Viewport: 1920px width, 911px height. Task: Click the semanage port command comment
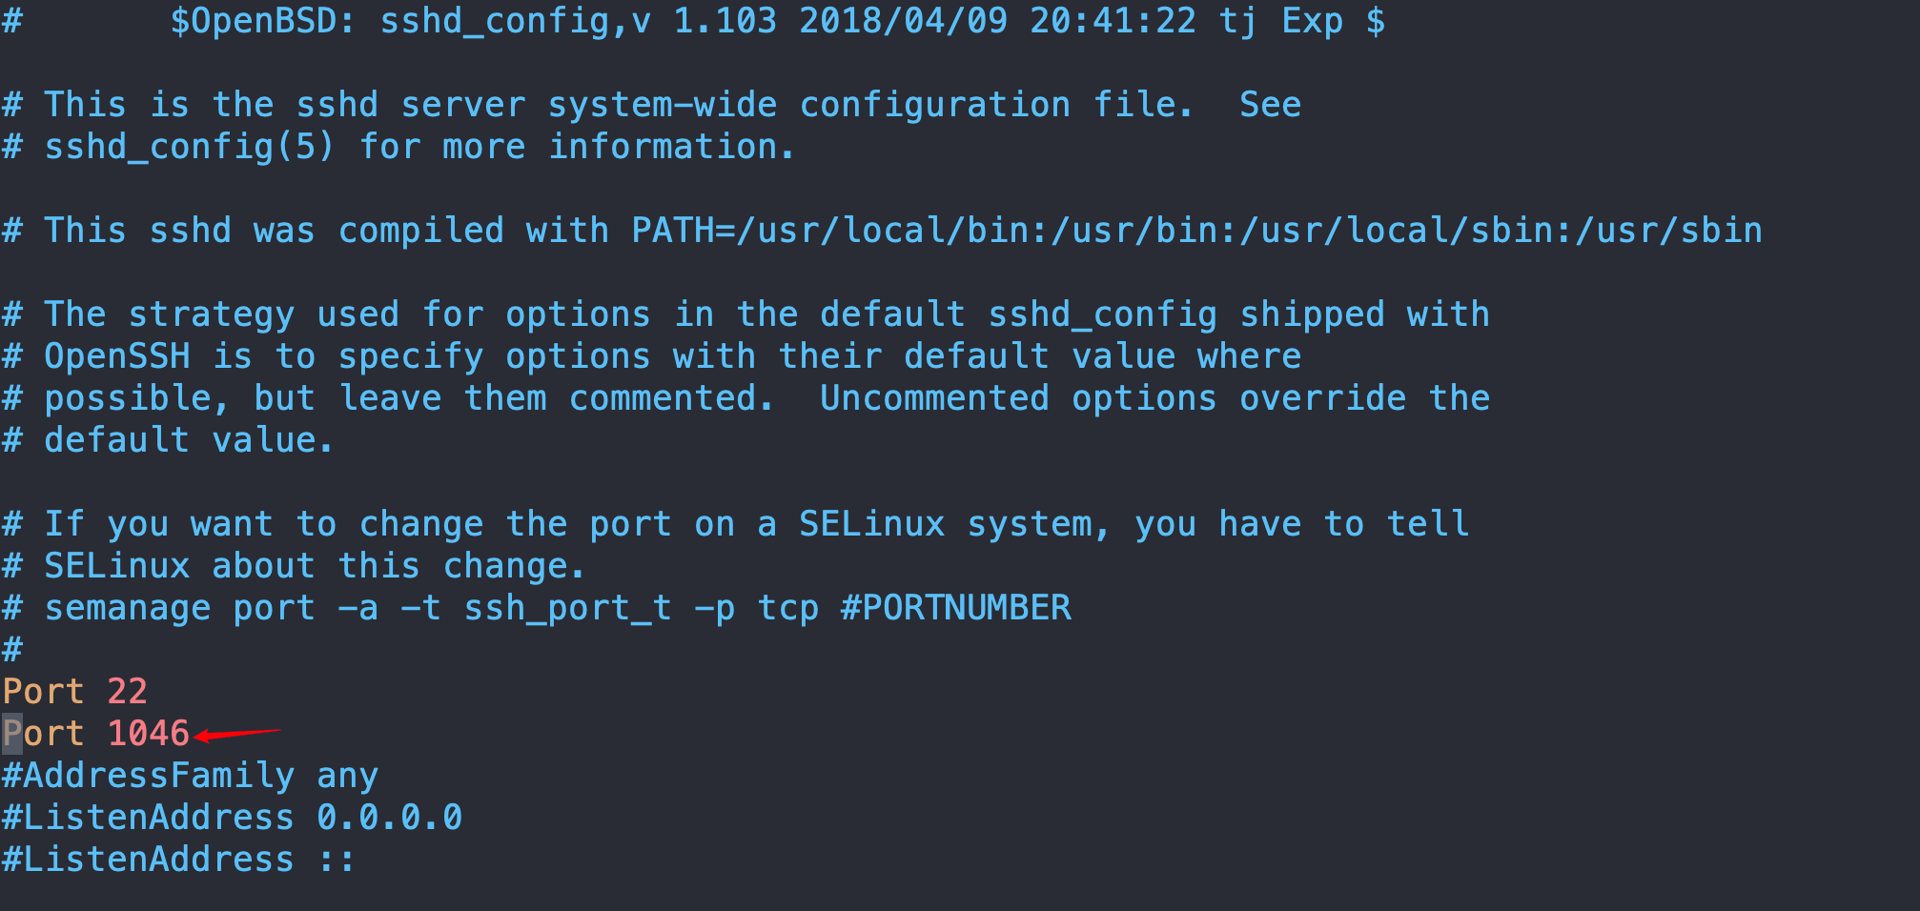point(537,607)
